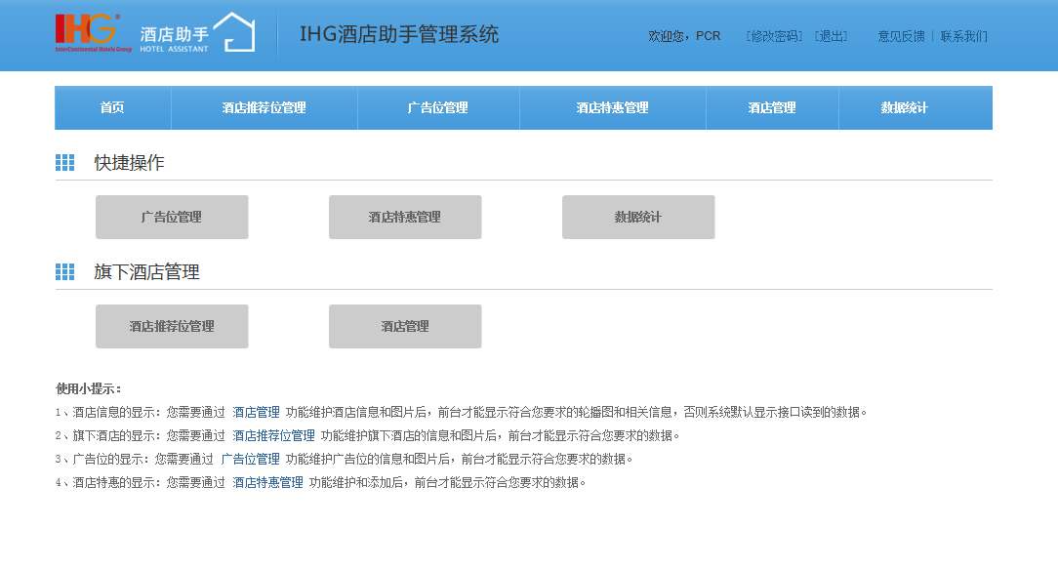
Task: Click the 使用小提示 heading text
Action: pos(89,388)
